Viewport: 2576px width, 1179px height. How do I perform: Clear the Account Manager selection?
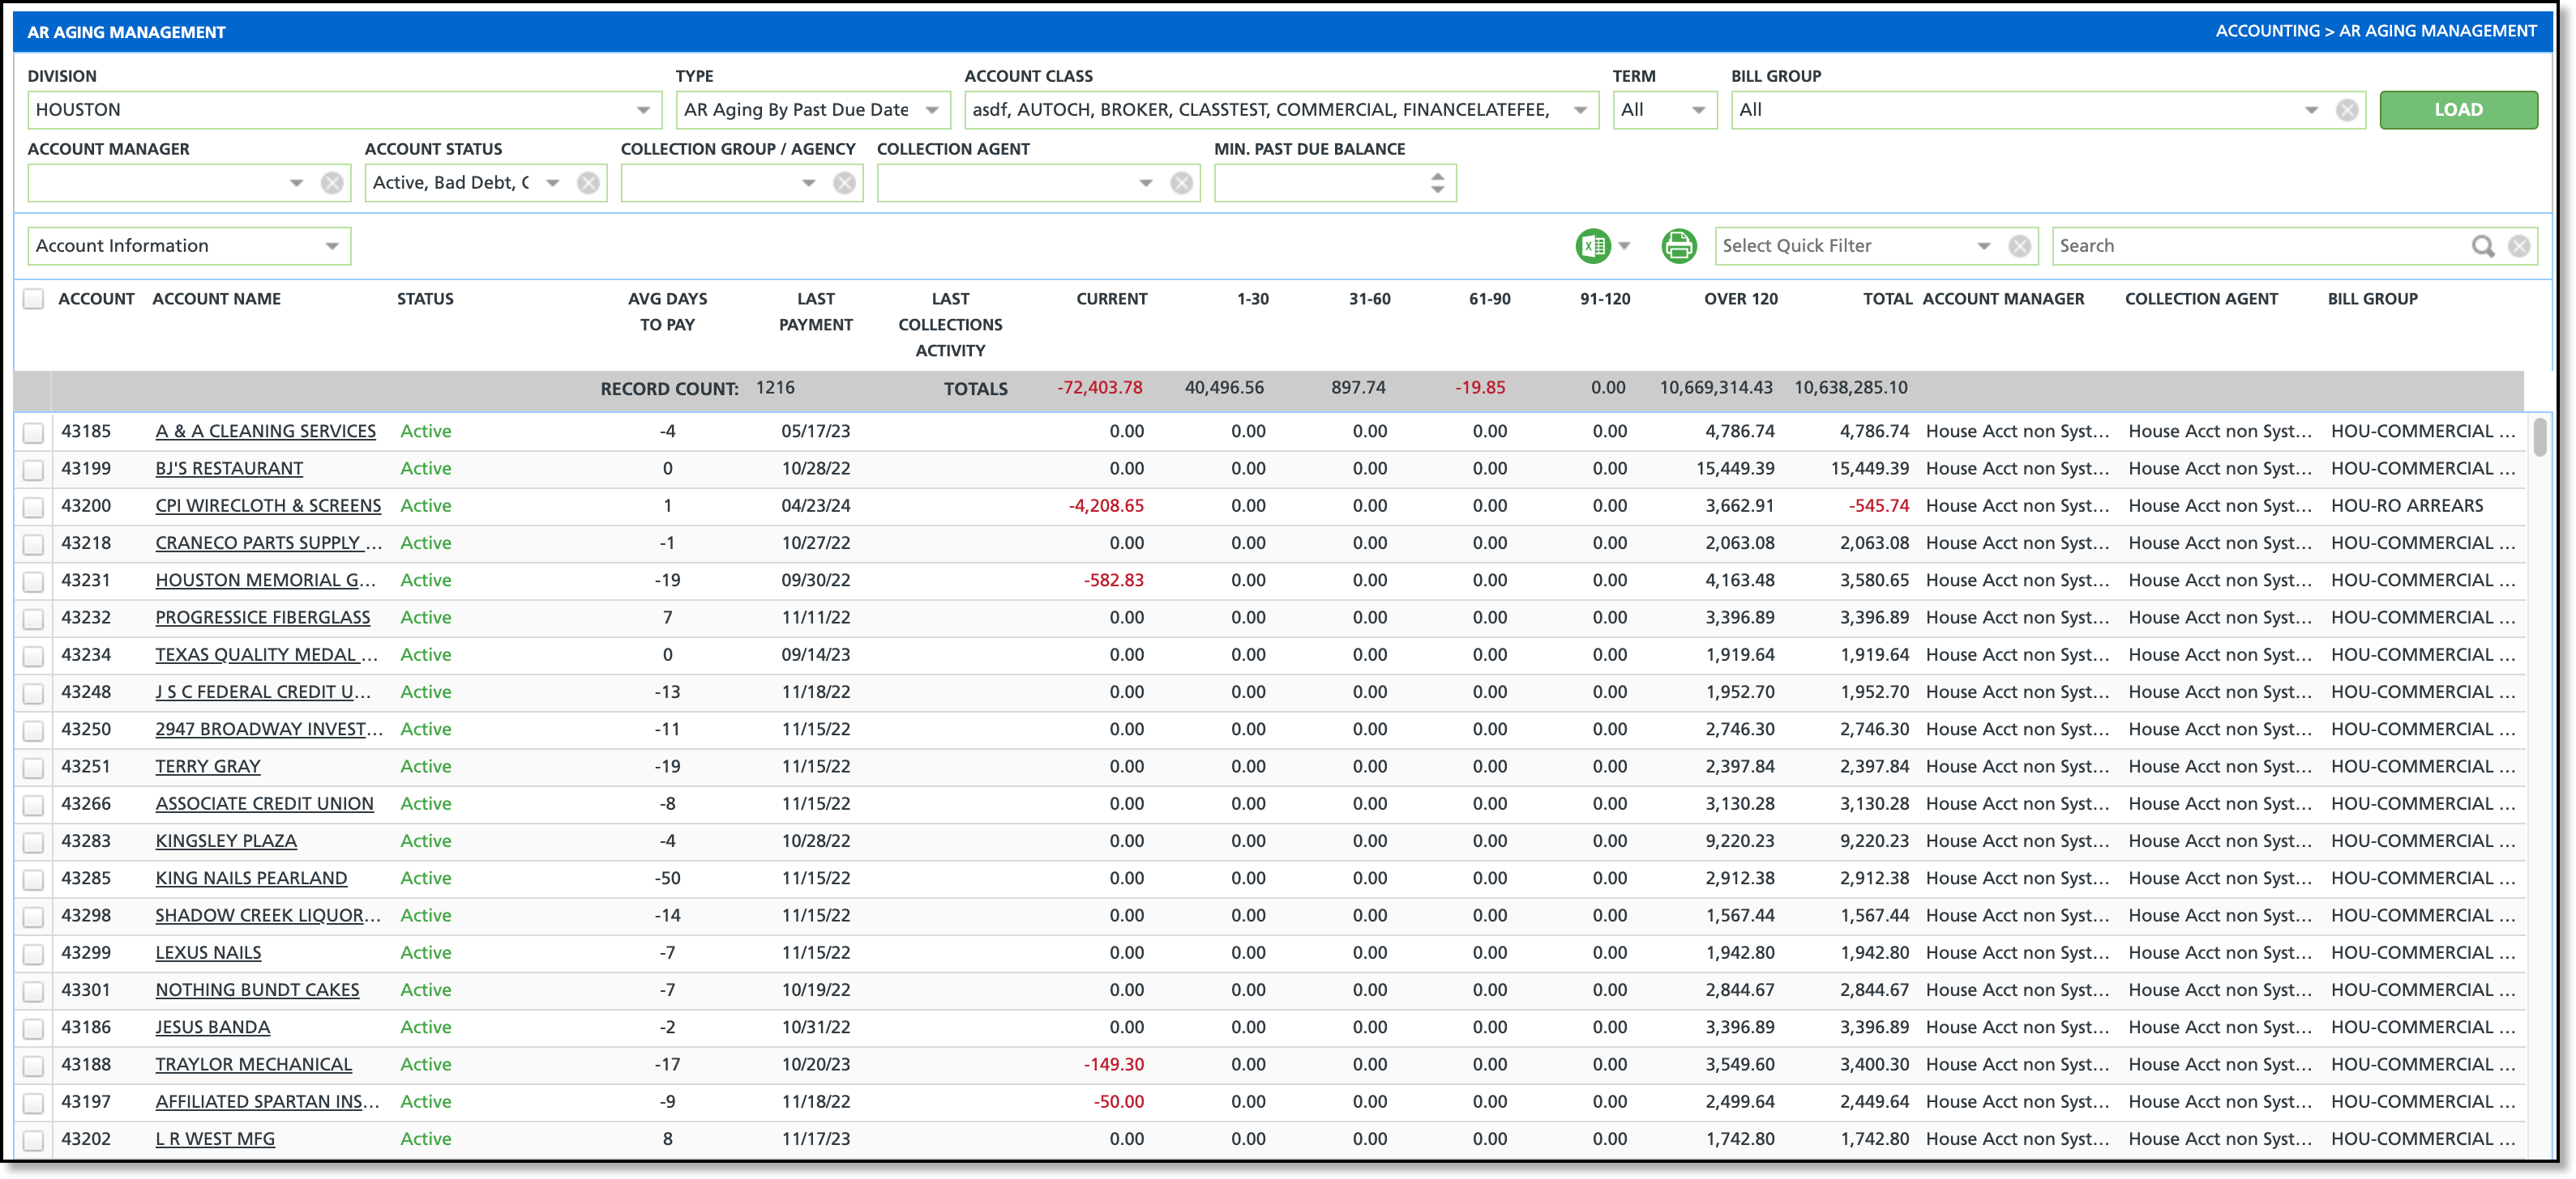pyautogui.click(x=332, y=183)
